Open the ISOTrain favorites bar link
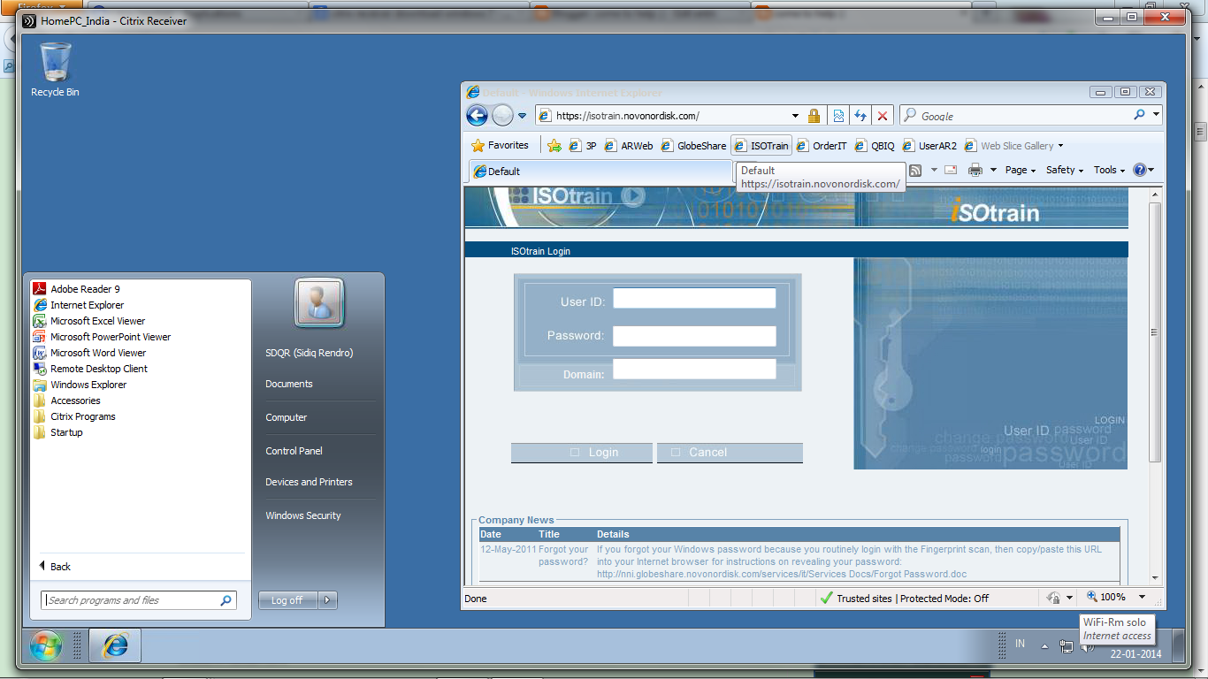The height and width of the screenshot is (679, 1208). 767,145
